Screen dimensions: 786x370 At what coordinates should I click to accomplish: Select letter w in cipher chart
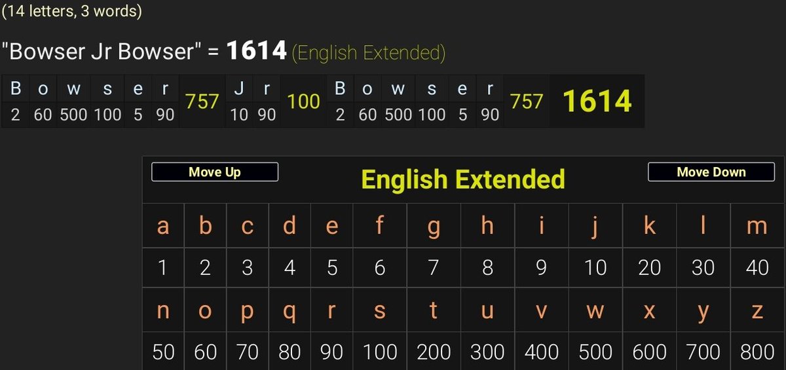coord(595,310)
